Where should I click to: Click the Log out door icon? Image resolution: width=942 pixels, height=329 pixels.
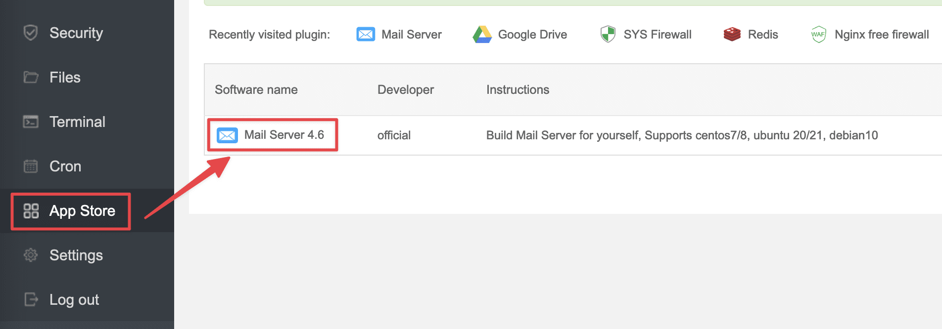[x=31, y=299]
